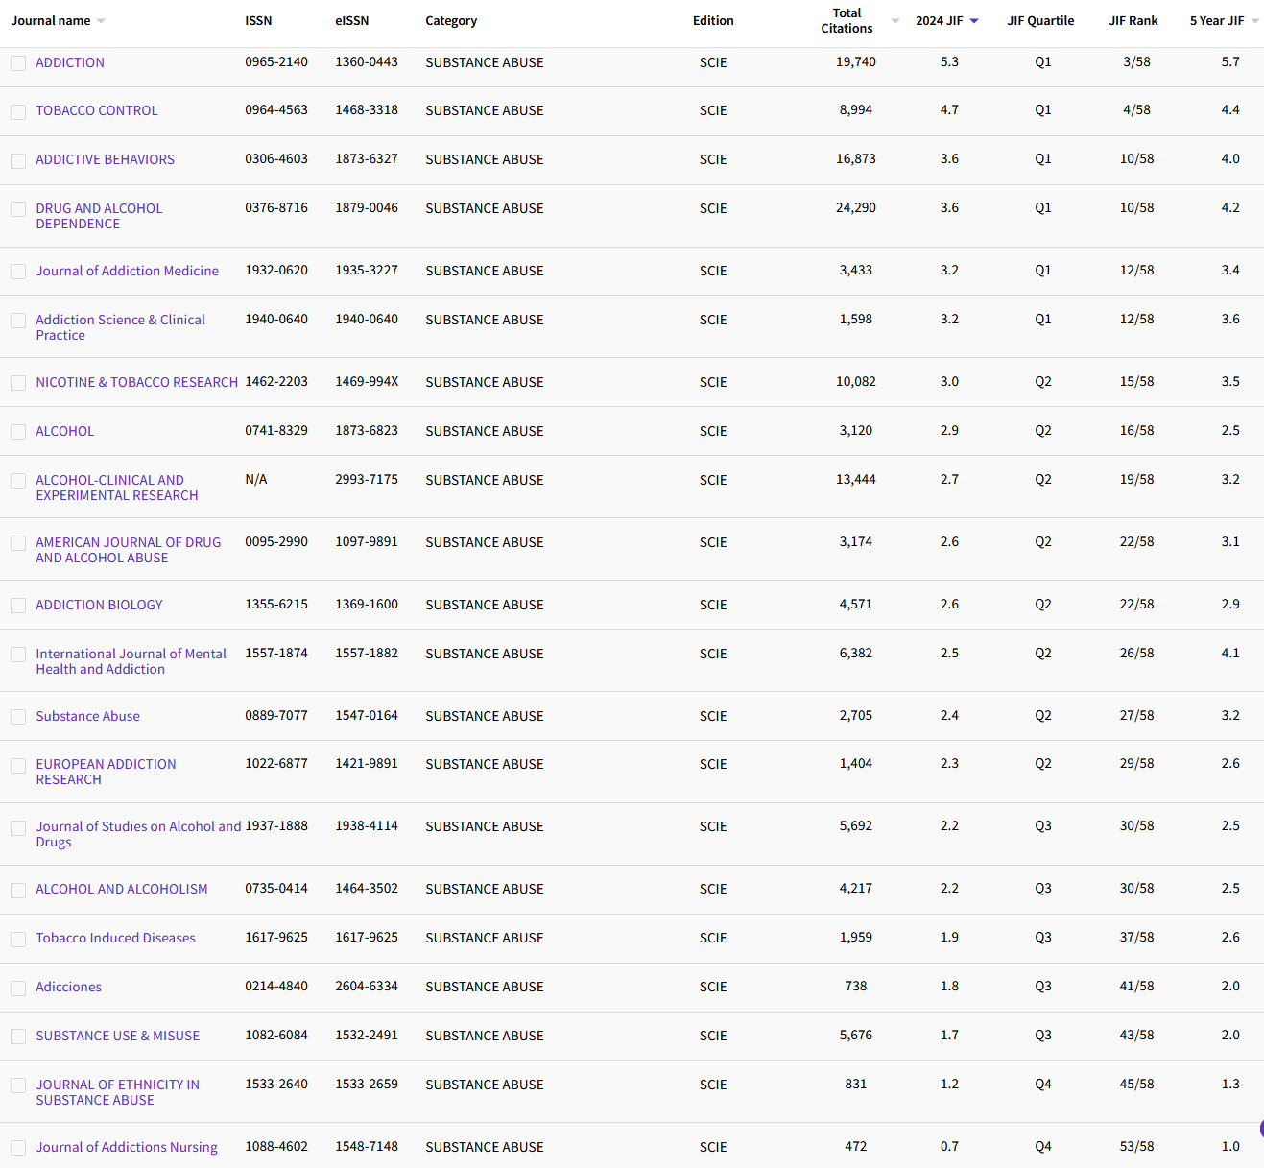Click the Category column header

(451, 21)
